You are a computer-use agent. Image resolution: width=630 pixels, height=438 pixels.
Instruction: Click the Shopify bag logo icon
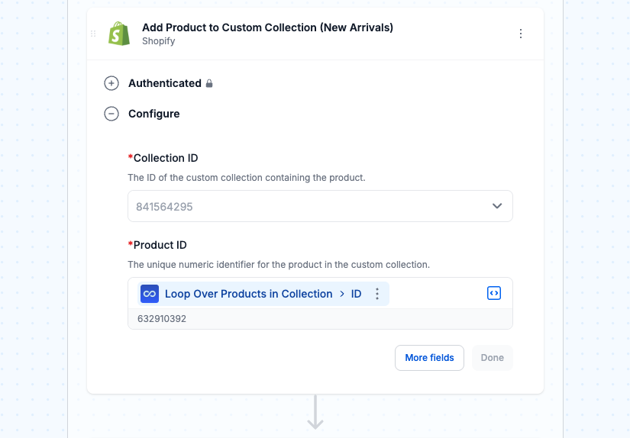[119, 34]
